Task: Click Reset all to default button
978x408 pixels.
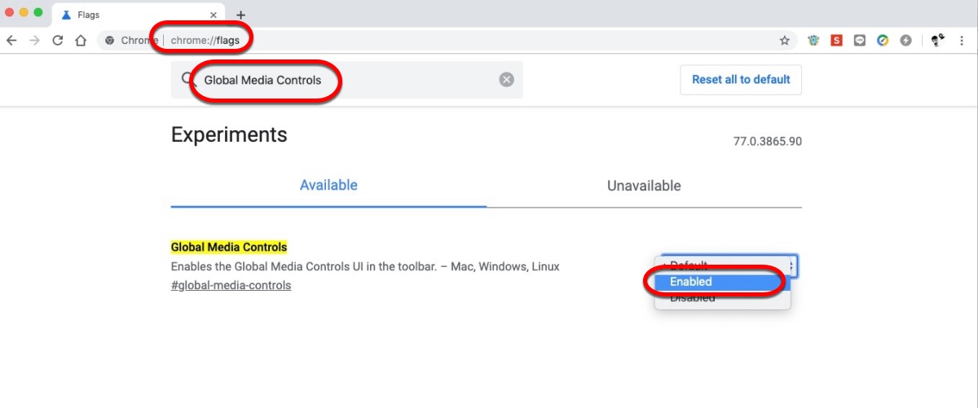Action: point(741,80)
